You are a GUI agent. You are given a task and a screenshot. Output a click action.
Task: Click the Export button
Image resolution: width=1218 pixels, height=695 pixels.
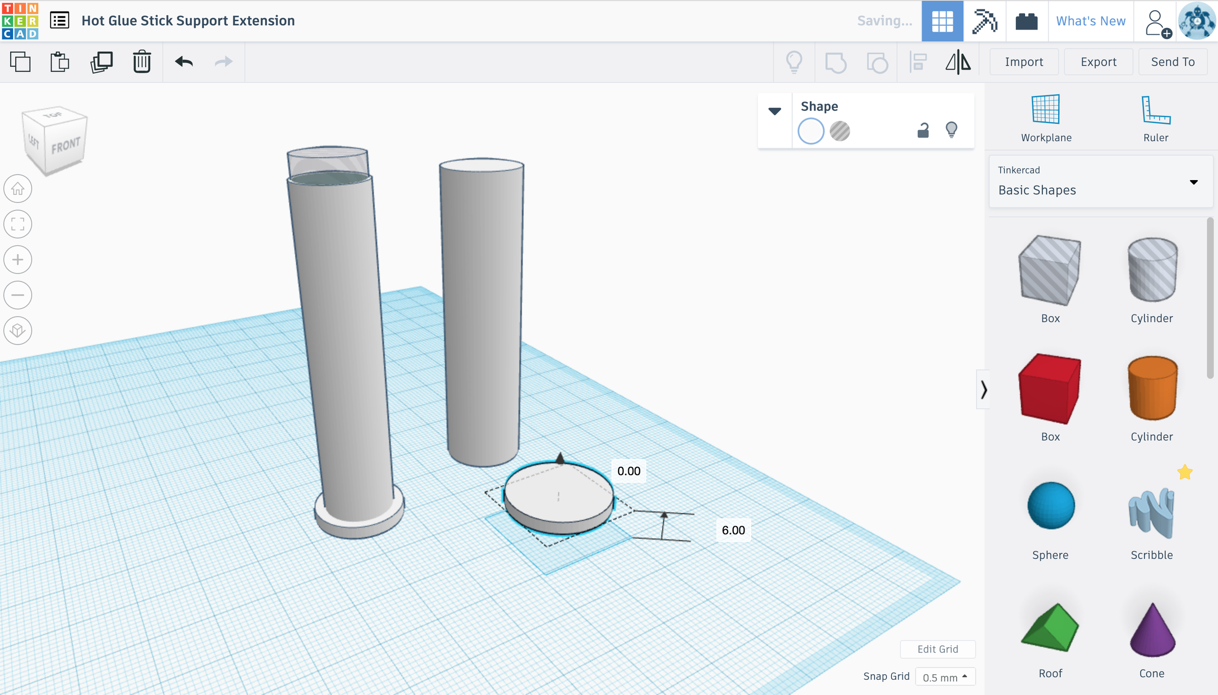1098,62
